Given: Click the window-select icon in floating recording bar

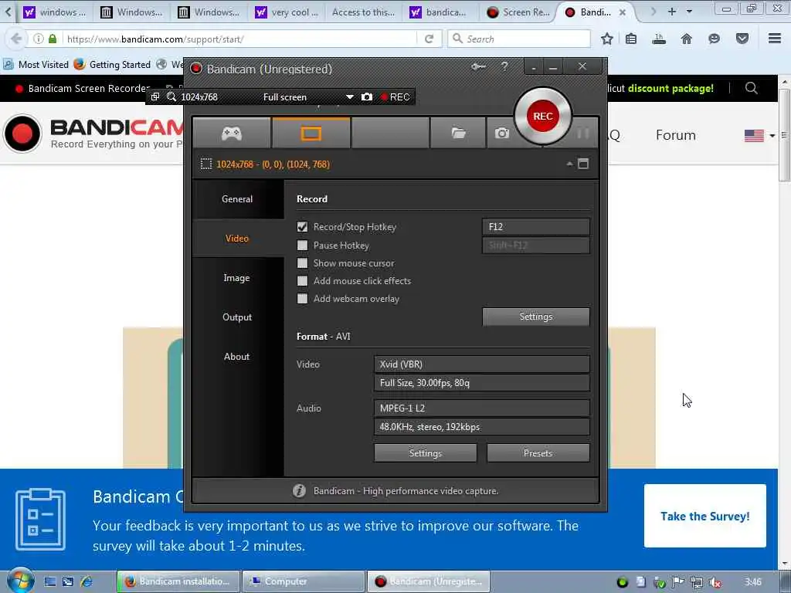Looking at the screenshot, I should coord(155,97).
